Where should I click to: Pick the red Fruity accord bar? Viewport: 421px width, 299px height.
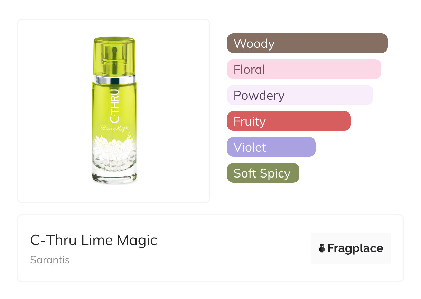289,121
